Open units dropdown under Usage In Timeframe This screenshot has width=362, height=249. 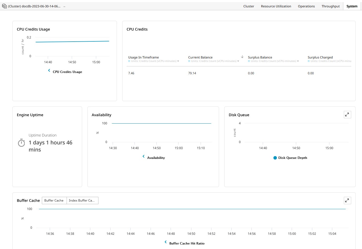tap(178, 61)
